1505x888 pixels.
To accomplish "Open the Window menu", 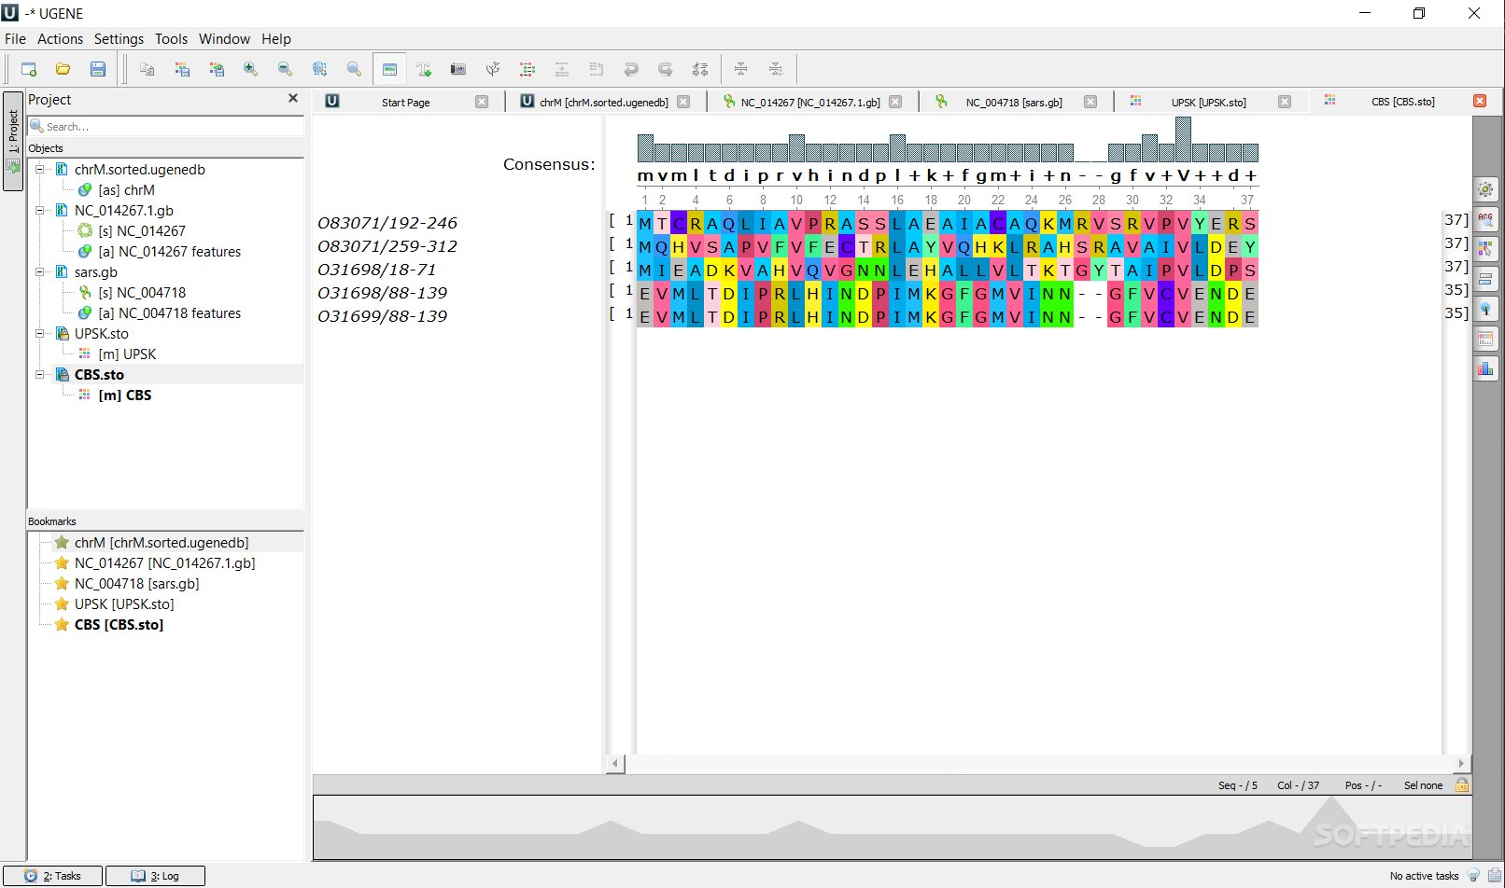I will pos(224,39).
